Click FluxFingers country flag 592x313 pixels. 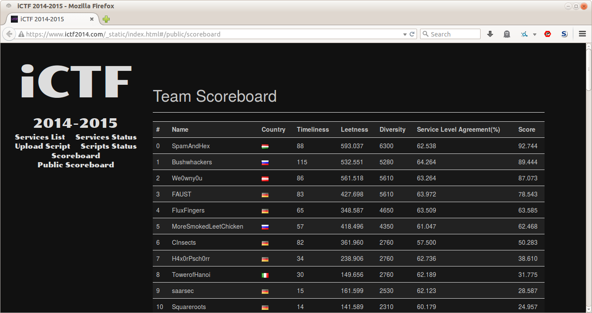[265, 211]
